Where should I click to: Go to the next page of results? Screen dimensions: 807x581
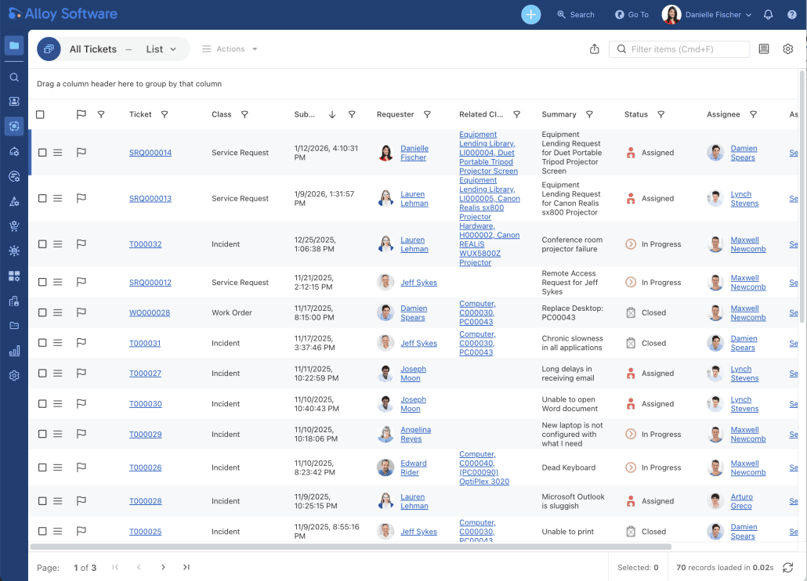tap(163, 567)
